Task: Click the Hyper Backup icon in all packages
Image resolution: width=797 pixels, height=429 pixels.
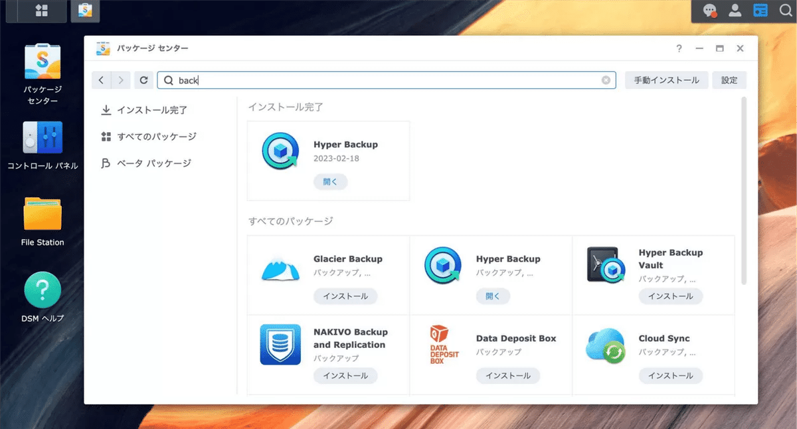Action: (443, 266)
